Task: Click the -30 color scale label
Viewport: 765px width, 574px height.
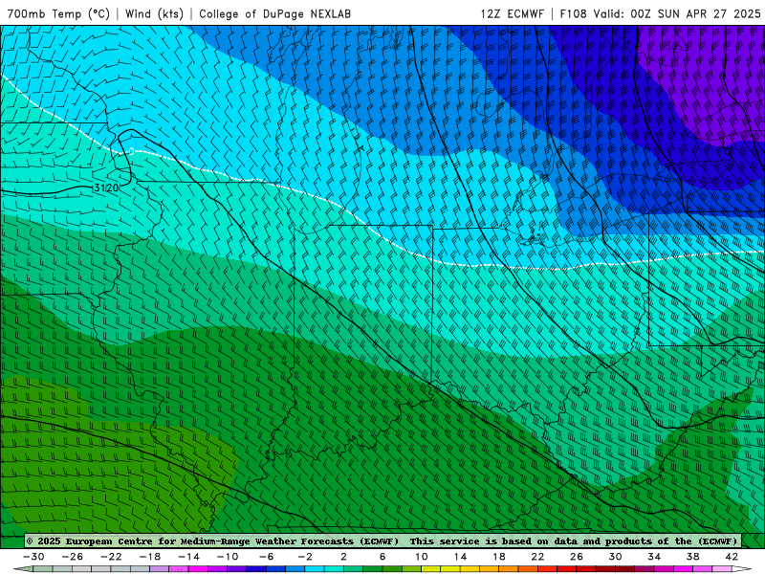Action: (x=33, y=557)
